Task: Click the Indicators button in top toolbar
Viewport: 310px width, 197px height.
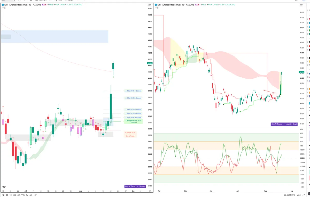Action: [x=41, y=1]
